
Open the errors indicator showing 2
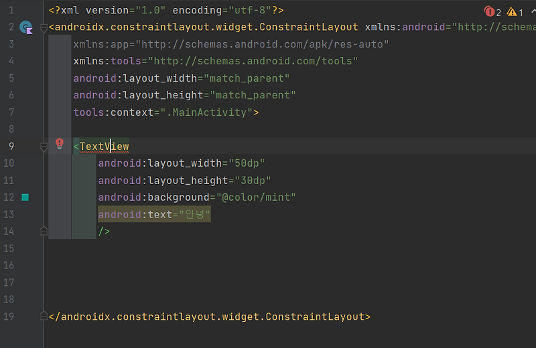coord(492,12)
